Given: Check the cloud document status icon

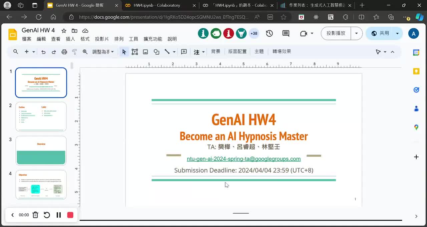Looking at the screenshot, I should [85, 31].
